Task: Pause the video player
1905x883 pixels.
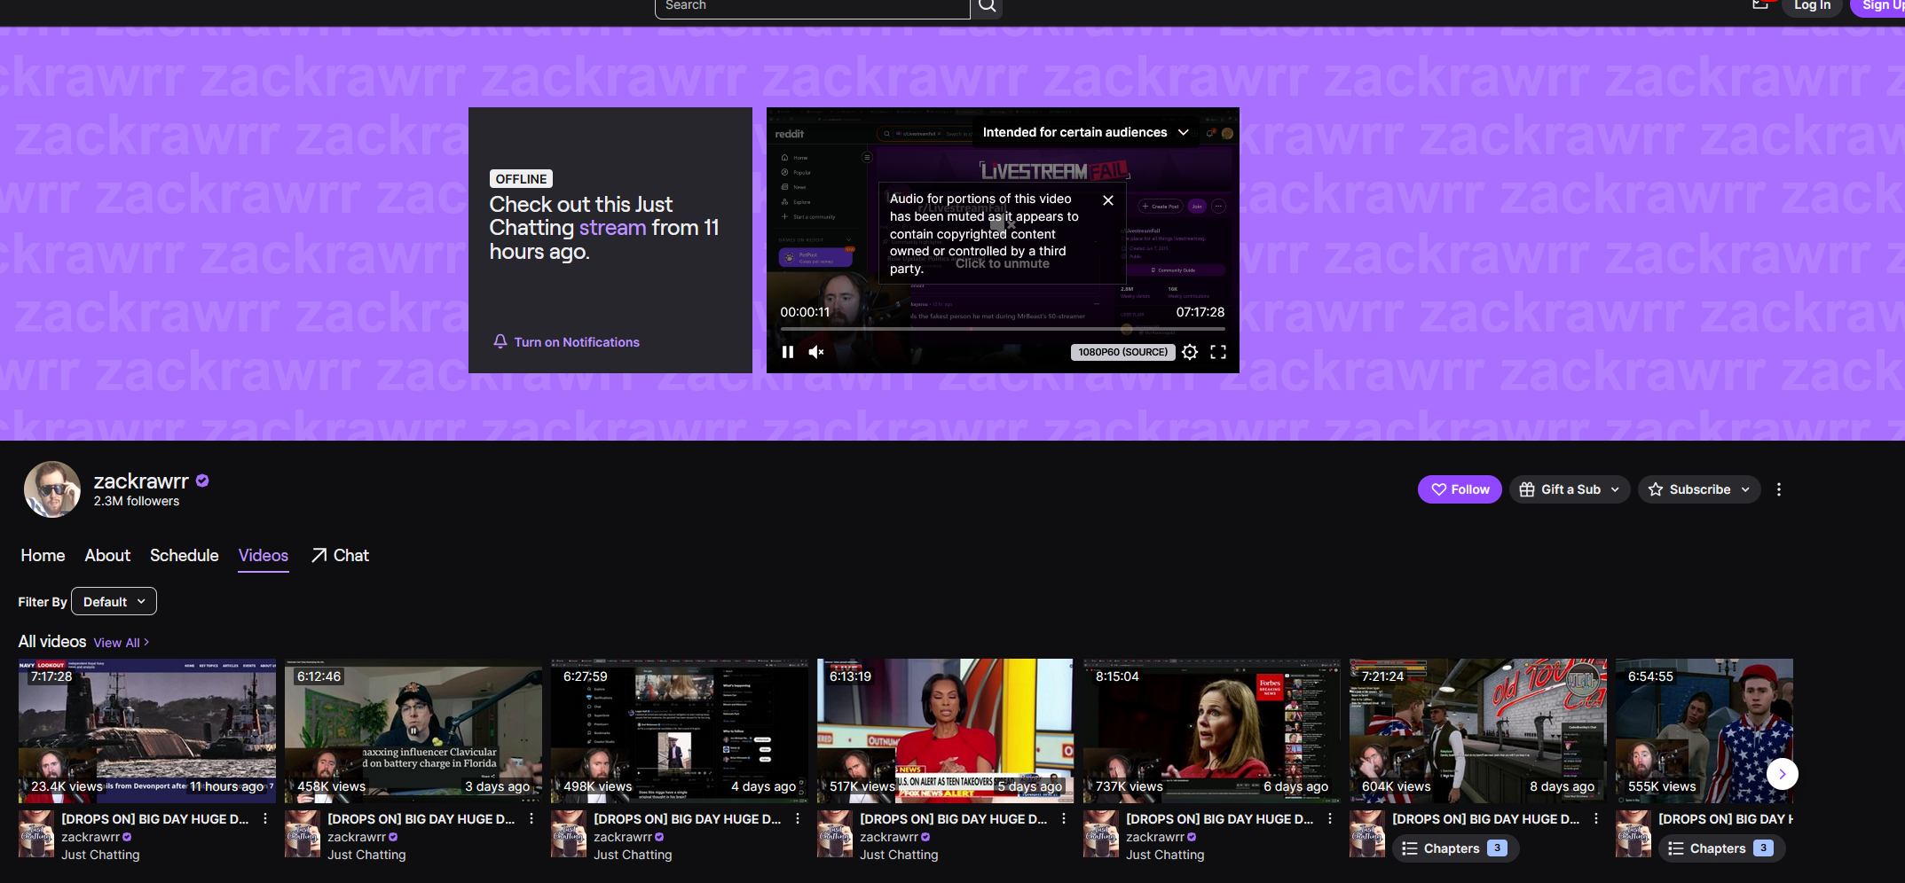Action: (788, 352)
